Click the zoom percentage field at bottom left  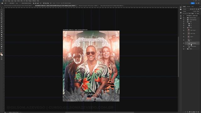[x=5, y=112]
